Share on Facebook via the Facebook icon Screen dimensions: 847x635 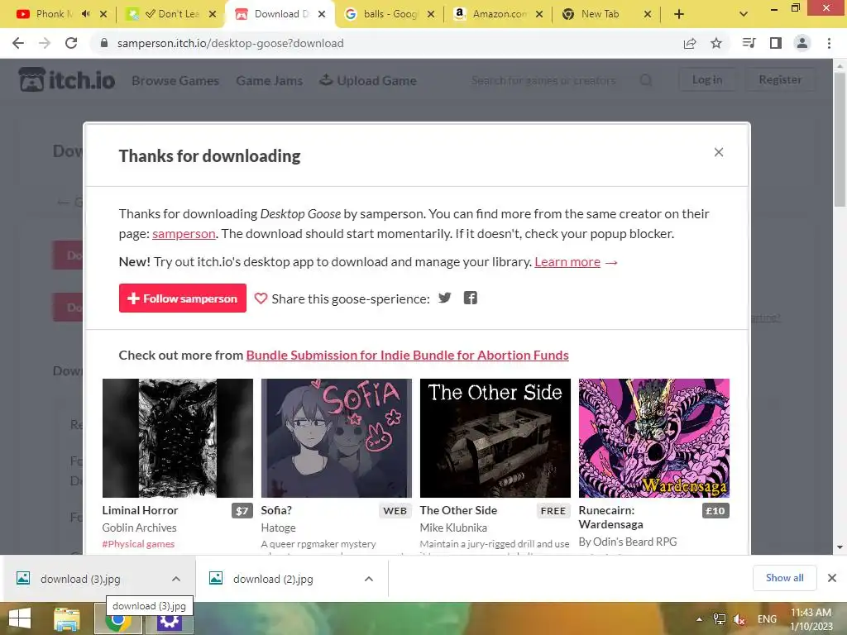pos(471,298)
